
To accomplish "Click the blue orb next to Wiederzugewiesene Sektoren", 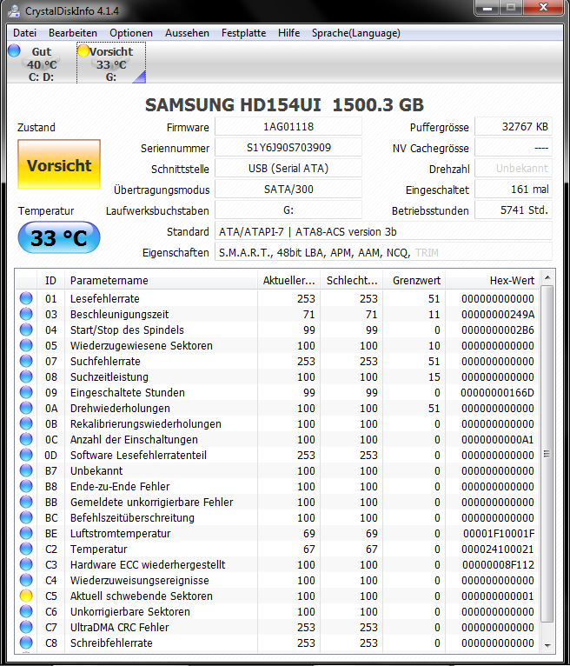I will click(x=26, y=345).
